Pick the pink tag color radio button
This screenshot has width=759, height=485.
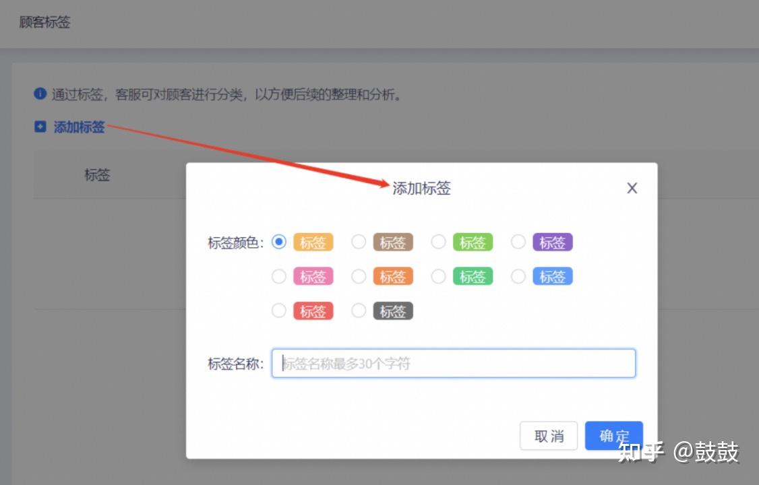pos(279,276)
